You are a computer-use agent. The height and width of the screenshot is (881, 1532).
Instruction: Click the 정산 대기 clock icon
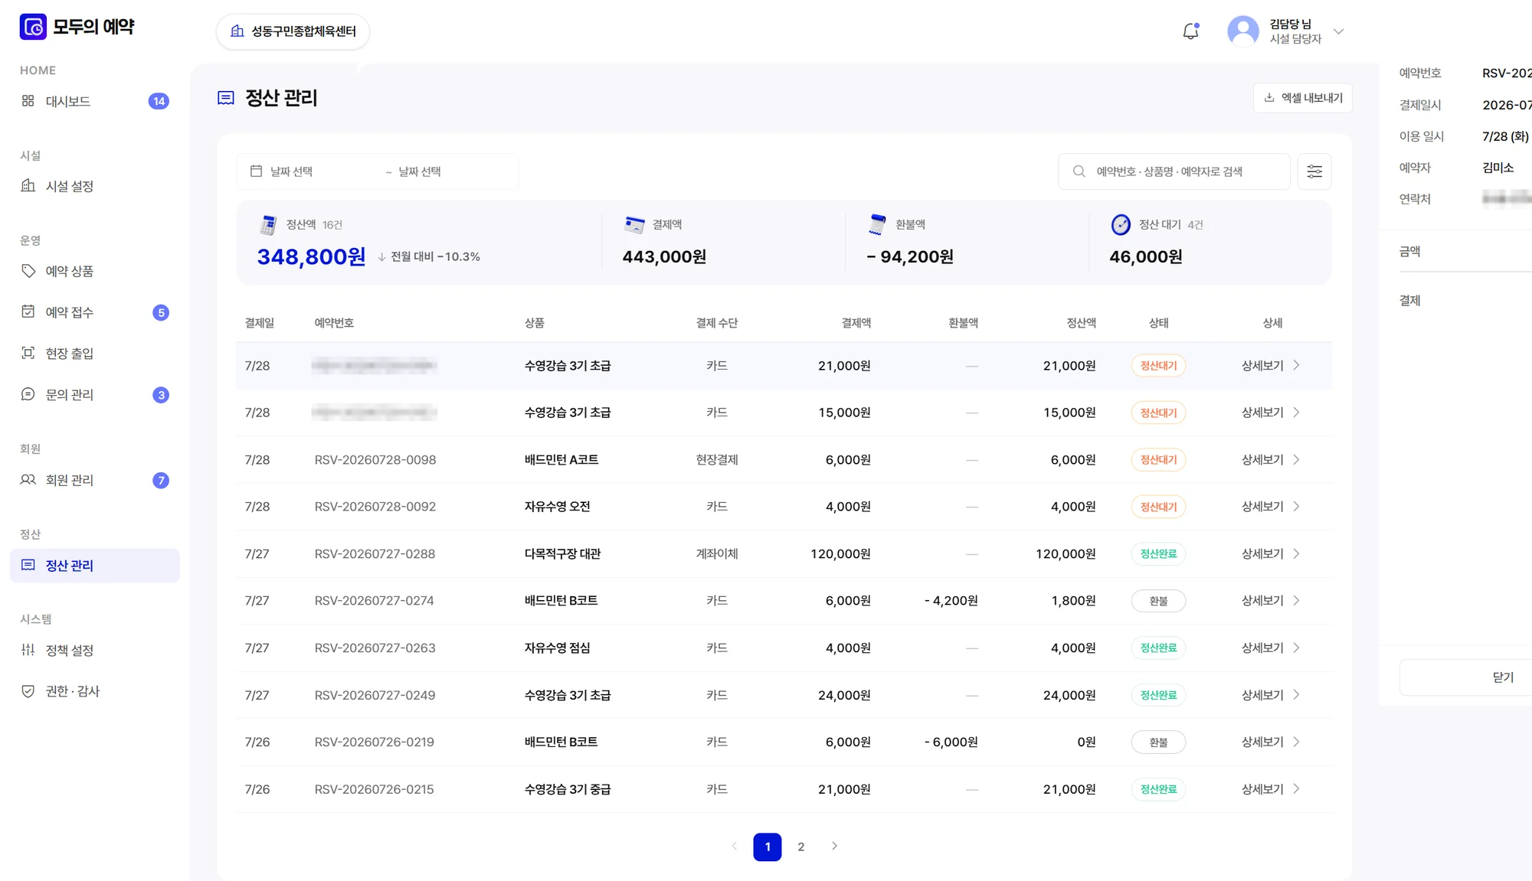[1121, 224]
